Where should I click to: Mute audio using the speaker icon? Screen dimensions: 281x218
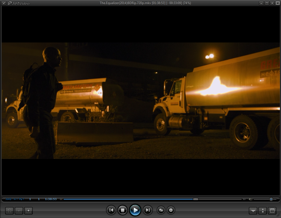point(250,199)
